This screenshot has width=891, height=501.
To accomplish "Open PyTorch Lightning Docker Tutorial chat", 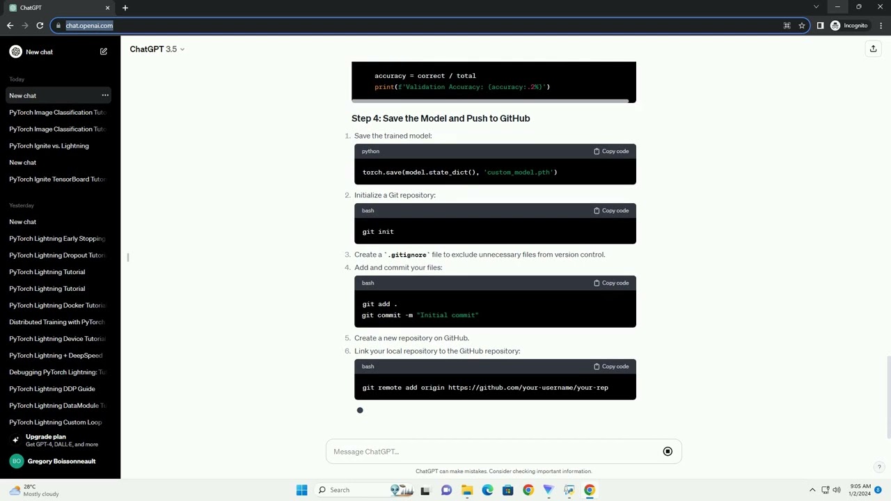I will click(x=60, y=305).
